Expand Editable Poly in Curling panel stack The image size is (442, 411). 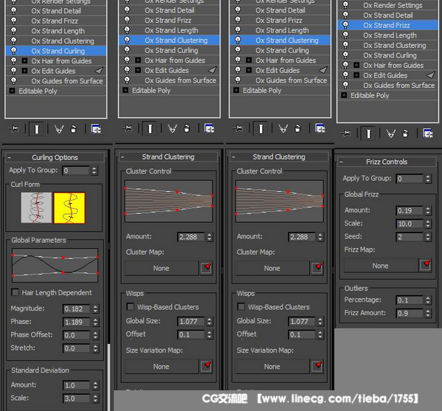pyautogui.click(x=12, y=91)
